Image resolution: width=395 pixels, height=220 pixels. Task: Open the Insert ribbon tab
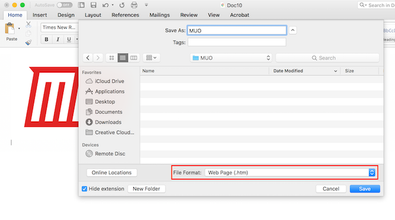click(x=40, y=15)
